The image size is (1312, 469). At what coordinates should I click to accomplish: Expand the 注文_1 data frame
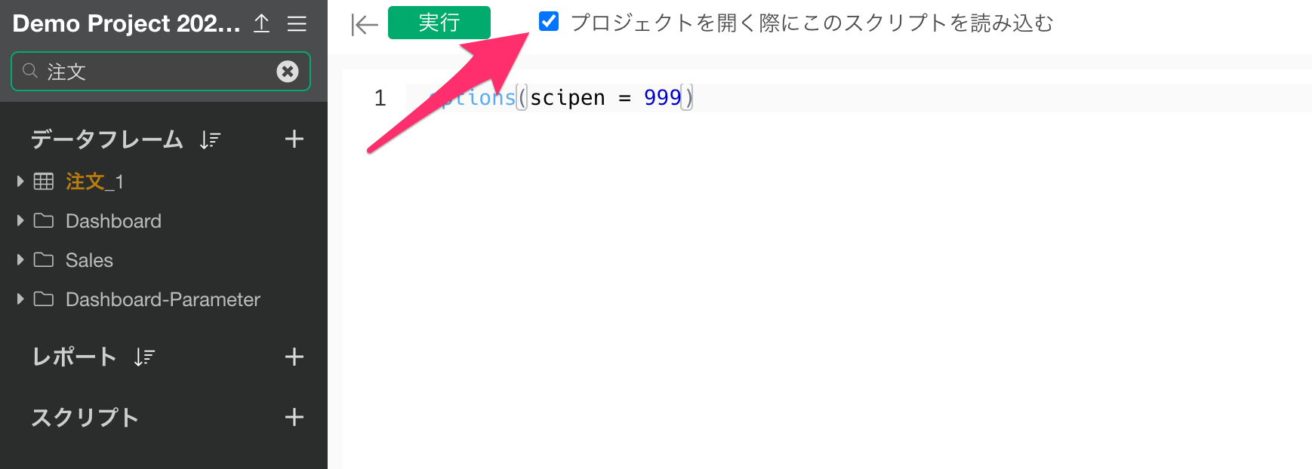point(20,181)
